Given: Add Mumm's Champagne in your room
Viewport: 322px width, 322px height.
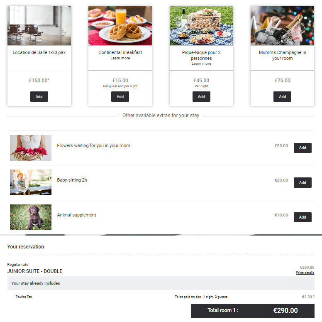Looking at the screenshot, I should [x=282, y=97].
